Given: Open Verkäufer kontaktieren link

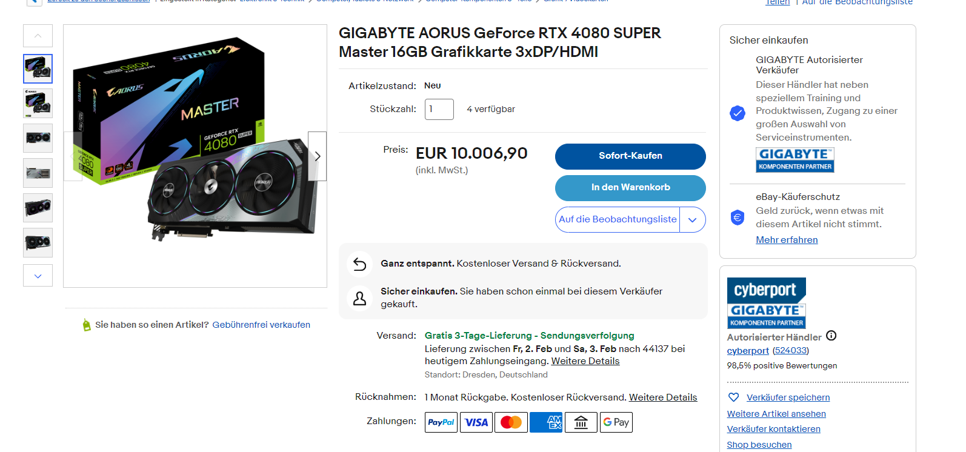Looking at the screenshot, I should tap(773, 429).
